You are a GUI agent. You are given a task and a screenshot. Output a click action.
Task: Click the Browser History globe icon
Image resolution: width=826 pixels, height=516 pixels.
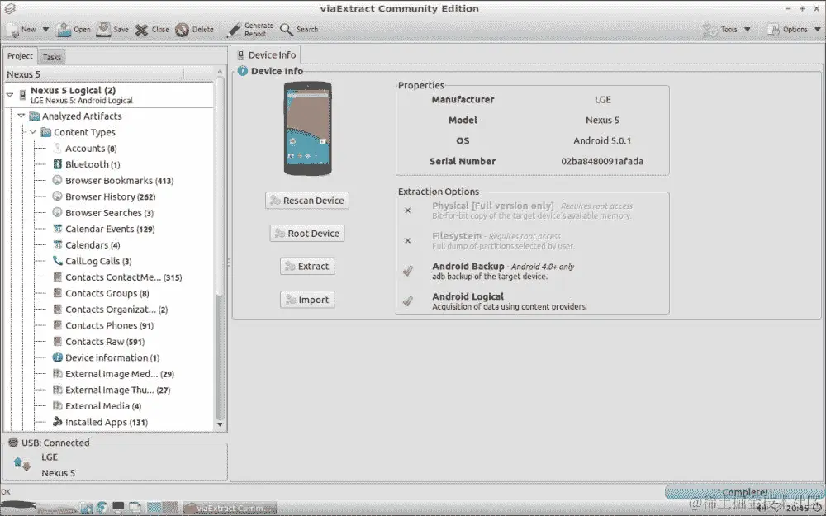click(x=58, y=196)
